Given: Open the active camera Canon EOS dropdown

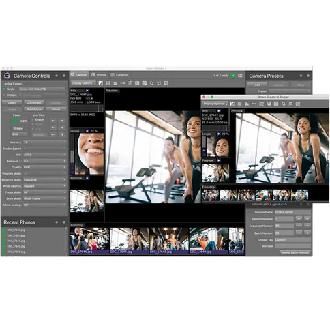Looking at the screenshot, I should [x=42, y=89].
